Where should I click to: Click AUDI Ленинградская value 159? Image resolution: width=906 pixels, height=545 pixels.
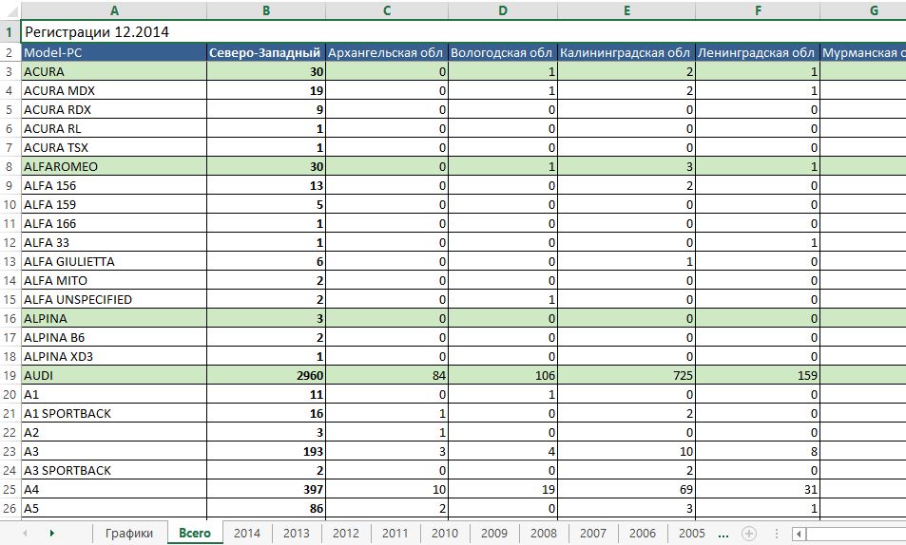758,375
